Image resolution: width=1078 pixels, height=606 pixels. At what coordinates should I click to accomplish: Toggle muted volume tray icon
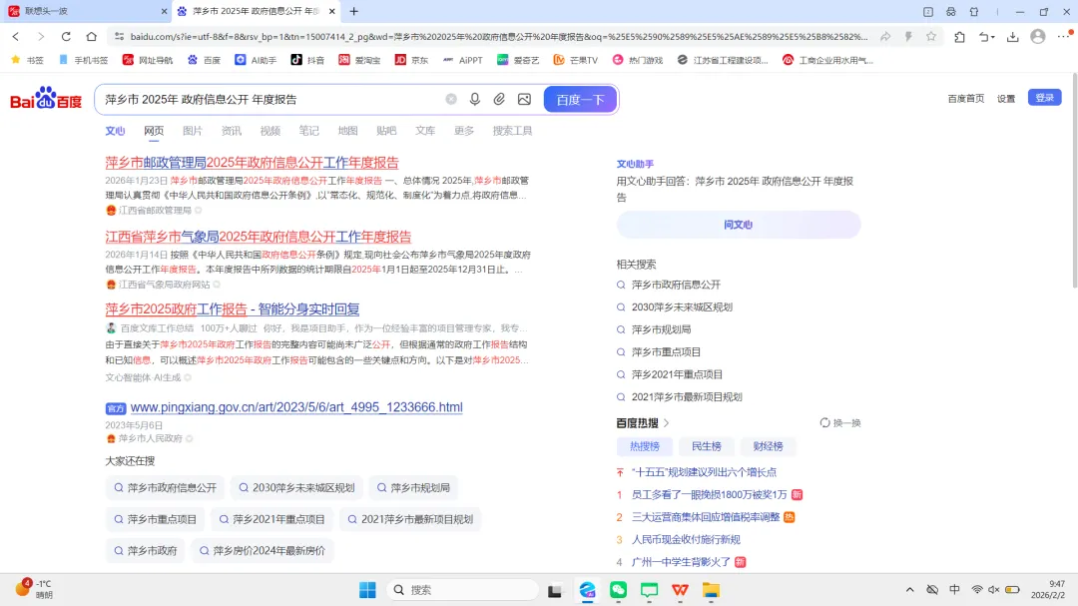click(x=993, y=589)
